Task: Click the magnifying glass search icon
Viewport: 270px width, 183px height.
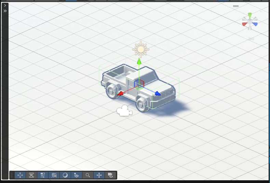Action: pyautogui.click(x=87, y=175)
